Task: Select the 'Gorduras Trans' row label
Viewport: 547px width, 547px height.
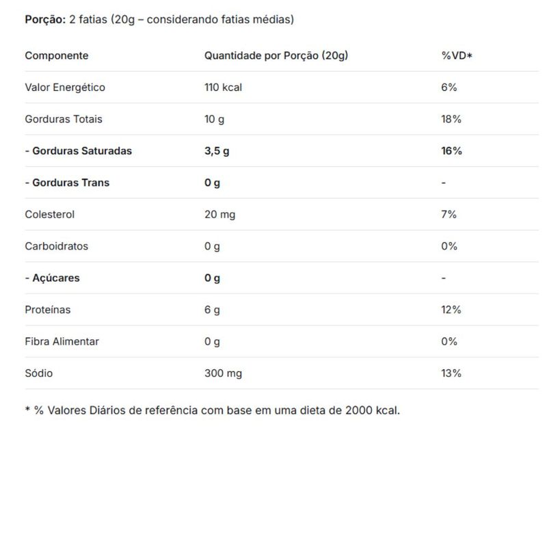Action: 67,183
